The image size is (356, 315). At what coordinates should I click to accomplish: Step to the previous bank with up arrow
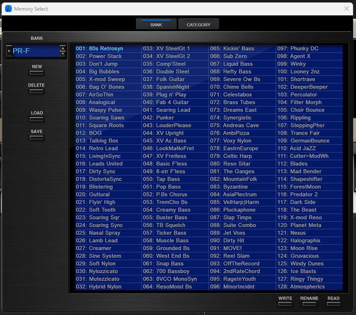(x=63, y=48)
